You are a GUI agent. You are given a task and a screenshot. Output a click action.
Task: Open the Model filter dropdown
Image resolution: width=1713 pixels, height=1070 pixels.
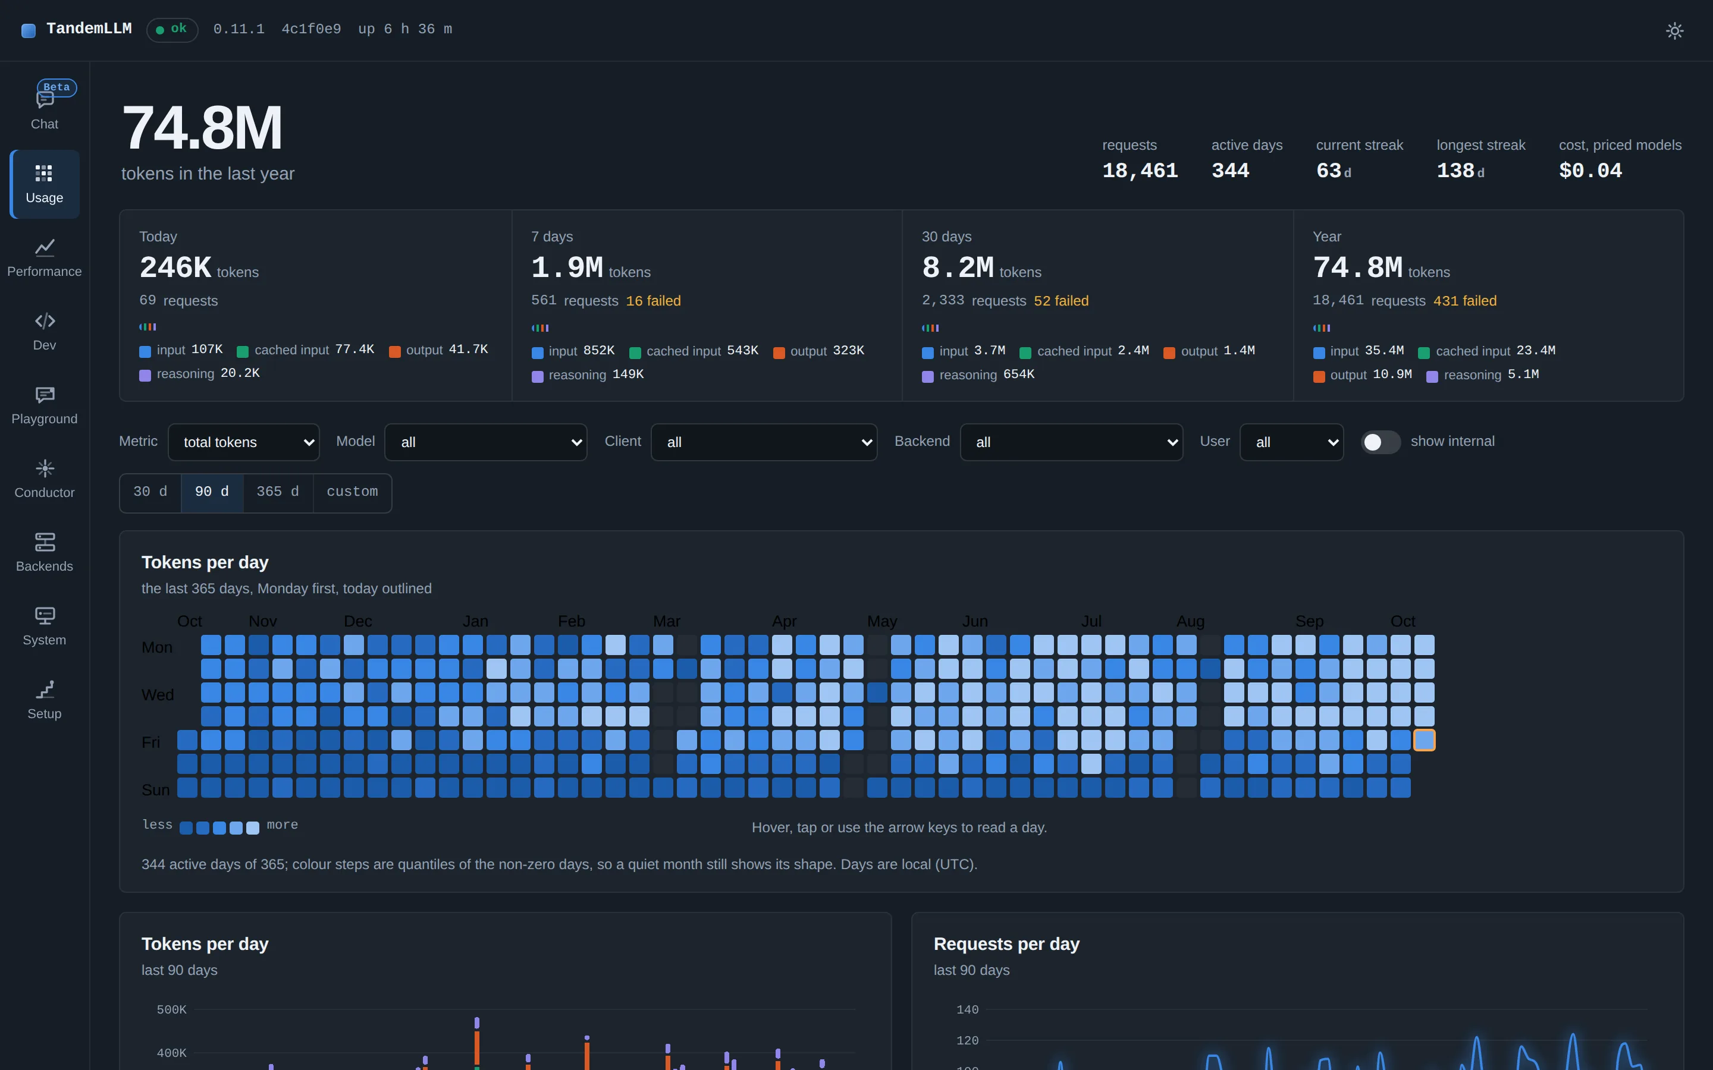click(x=485, y=442)
